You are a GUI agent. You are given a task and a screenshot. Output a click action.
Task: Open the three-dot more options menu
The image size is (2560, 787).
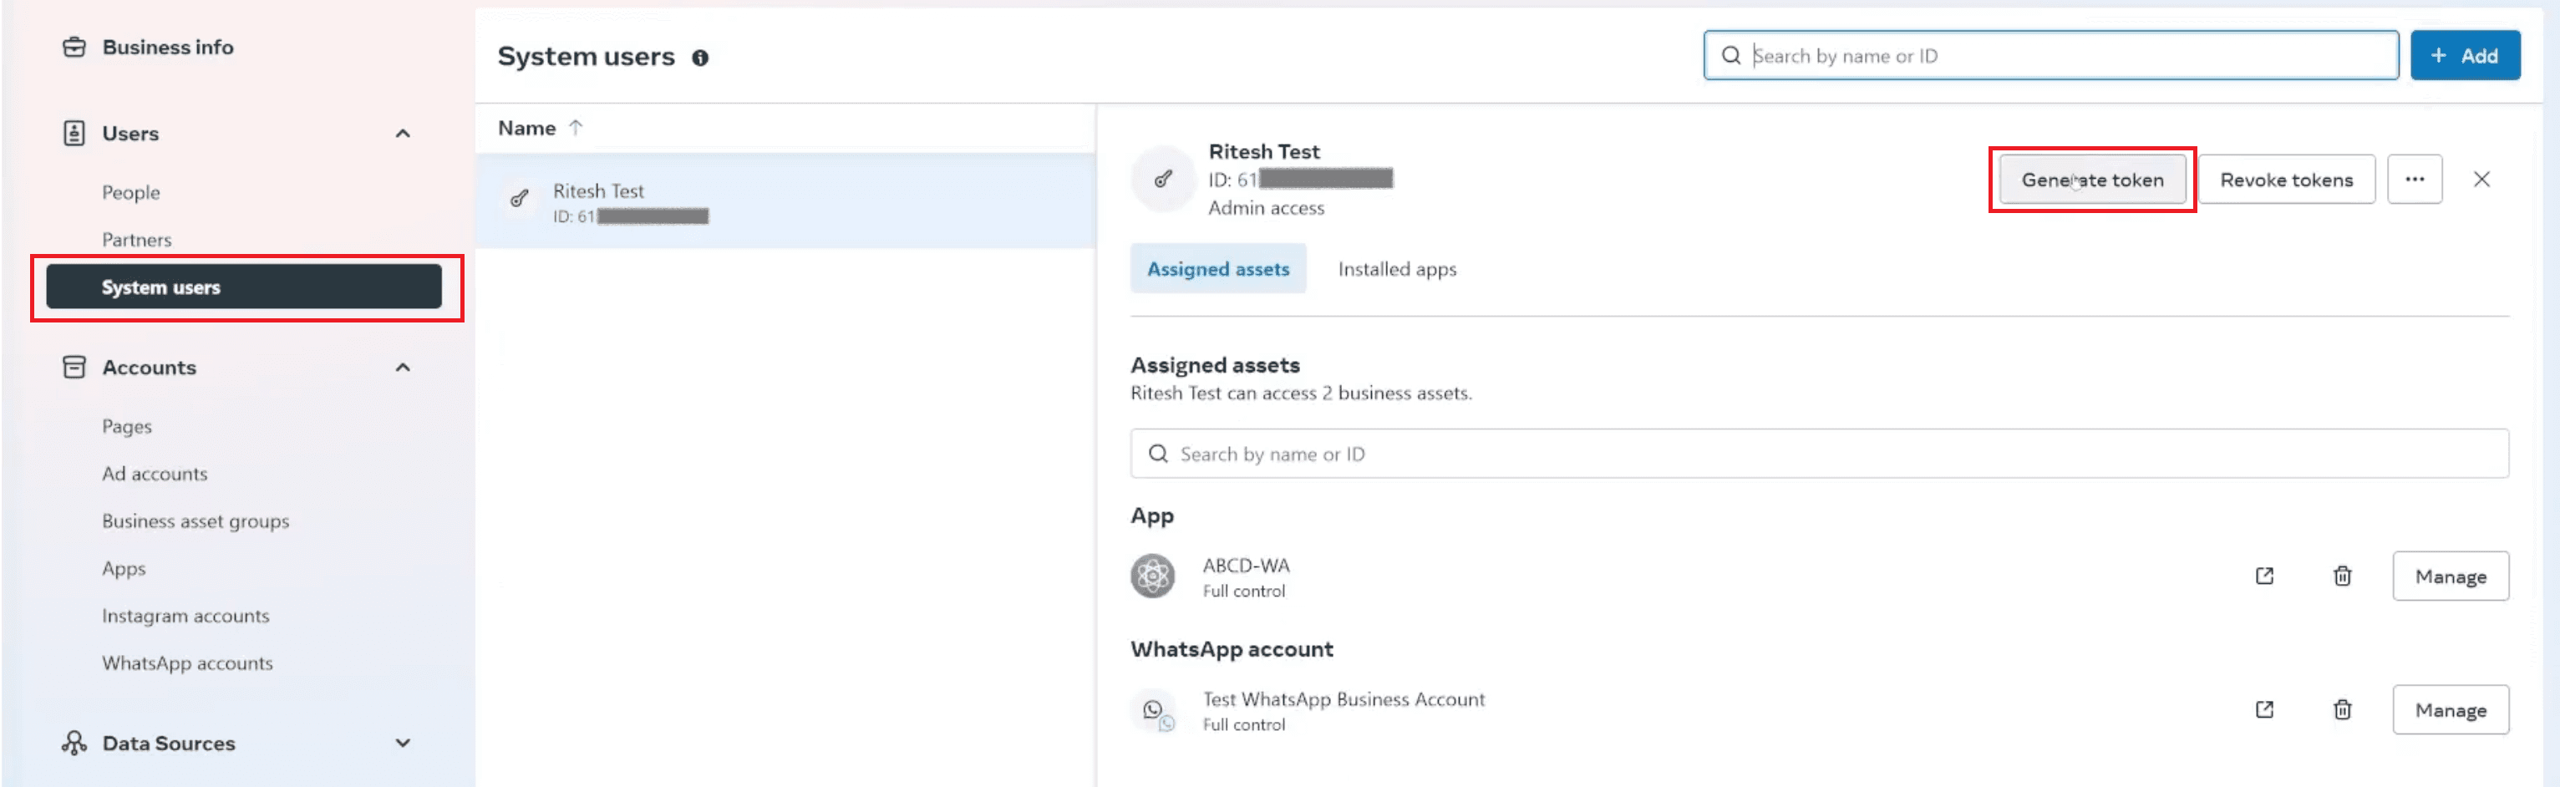pyautogui.click(x=2414, y=180)
